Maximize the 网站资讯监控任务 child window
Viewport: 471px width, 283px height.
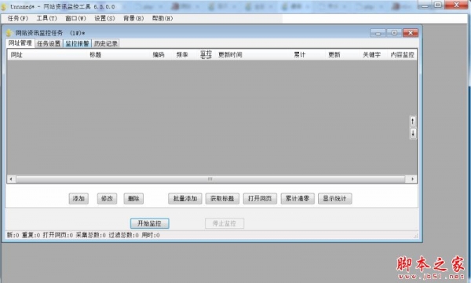point(394,33)
